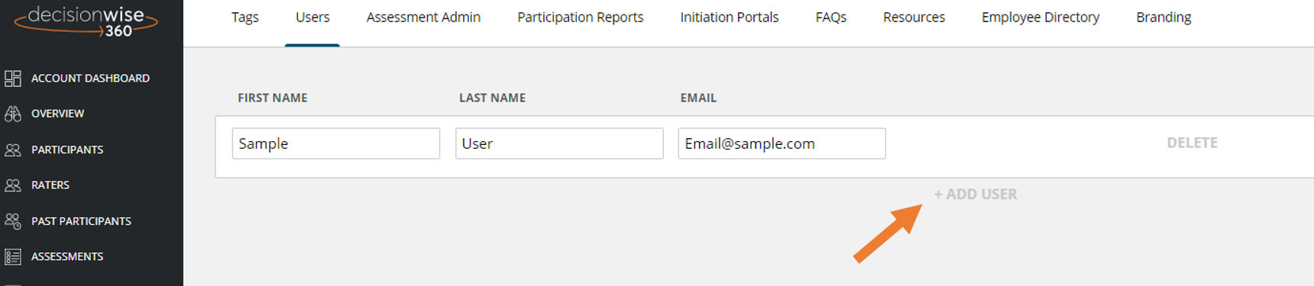Focus the First Name field containing Sample
This screenshot has width=1314, height=286.
click(x=336, y=143)
